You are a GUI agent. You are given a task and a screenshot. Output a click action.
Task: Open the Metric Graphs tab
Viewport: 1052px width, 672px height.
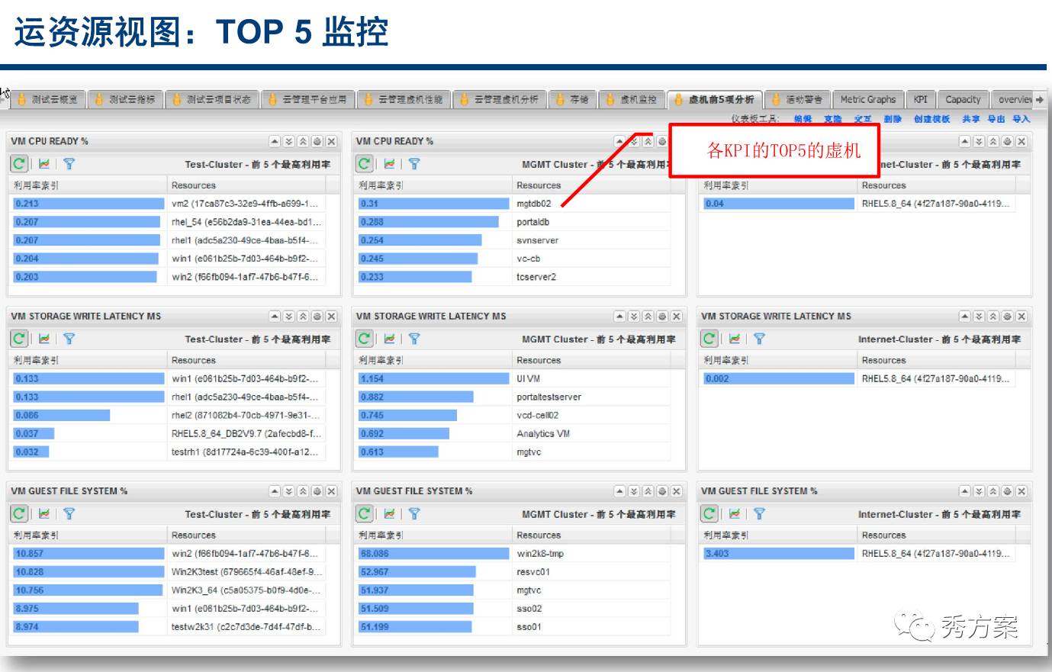coord(867,99)
